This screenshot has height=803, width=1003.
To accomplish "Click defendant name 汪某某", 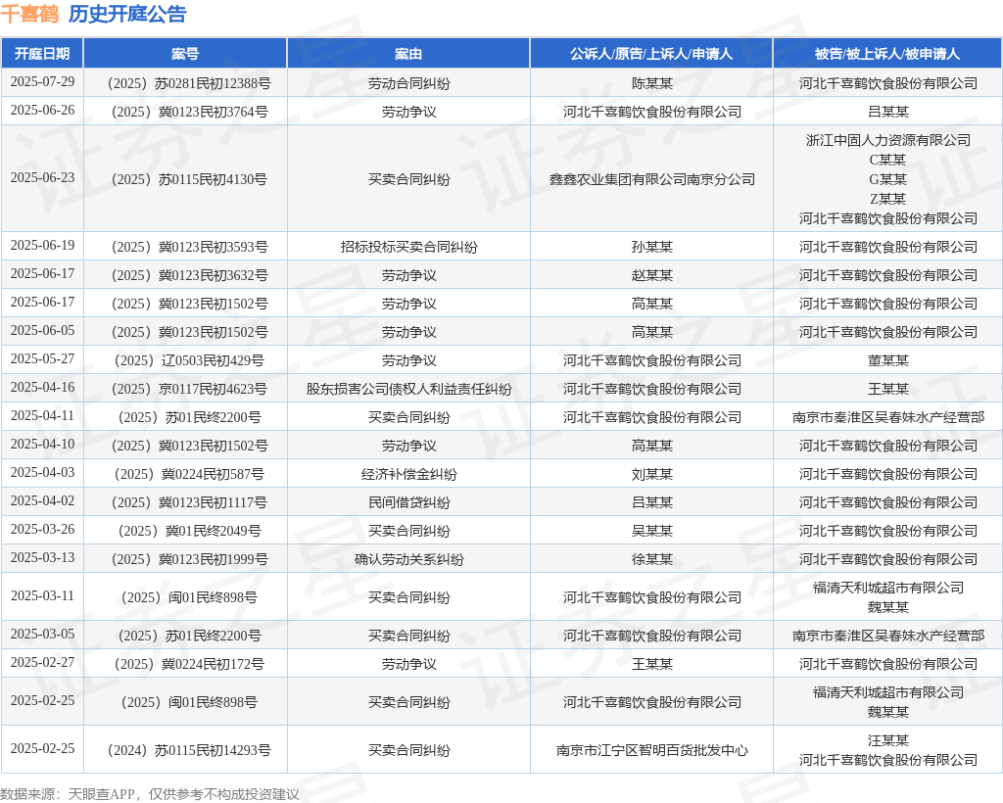I will click(887, 740).
